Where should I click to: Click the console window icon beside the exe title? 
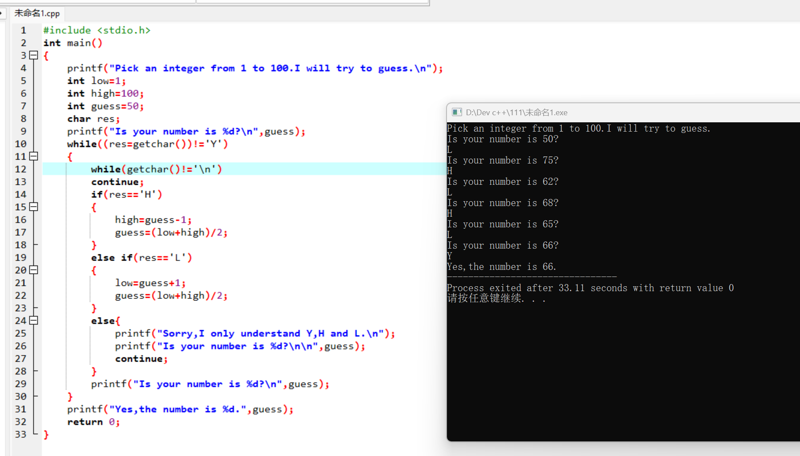click(x=457, y=112)
